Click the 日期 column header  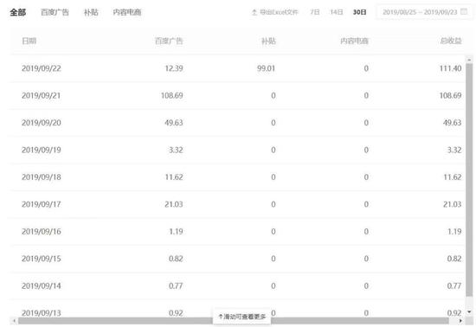coord(29,41)
